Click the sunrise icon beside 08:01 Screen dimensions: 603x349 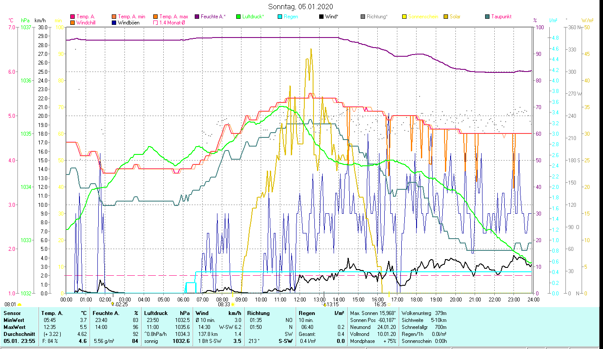[x=19, y=305]
